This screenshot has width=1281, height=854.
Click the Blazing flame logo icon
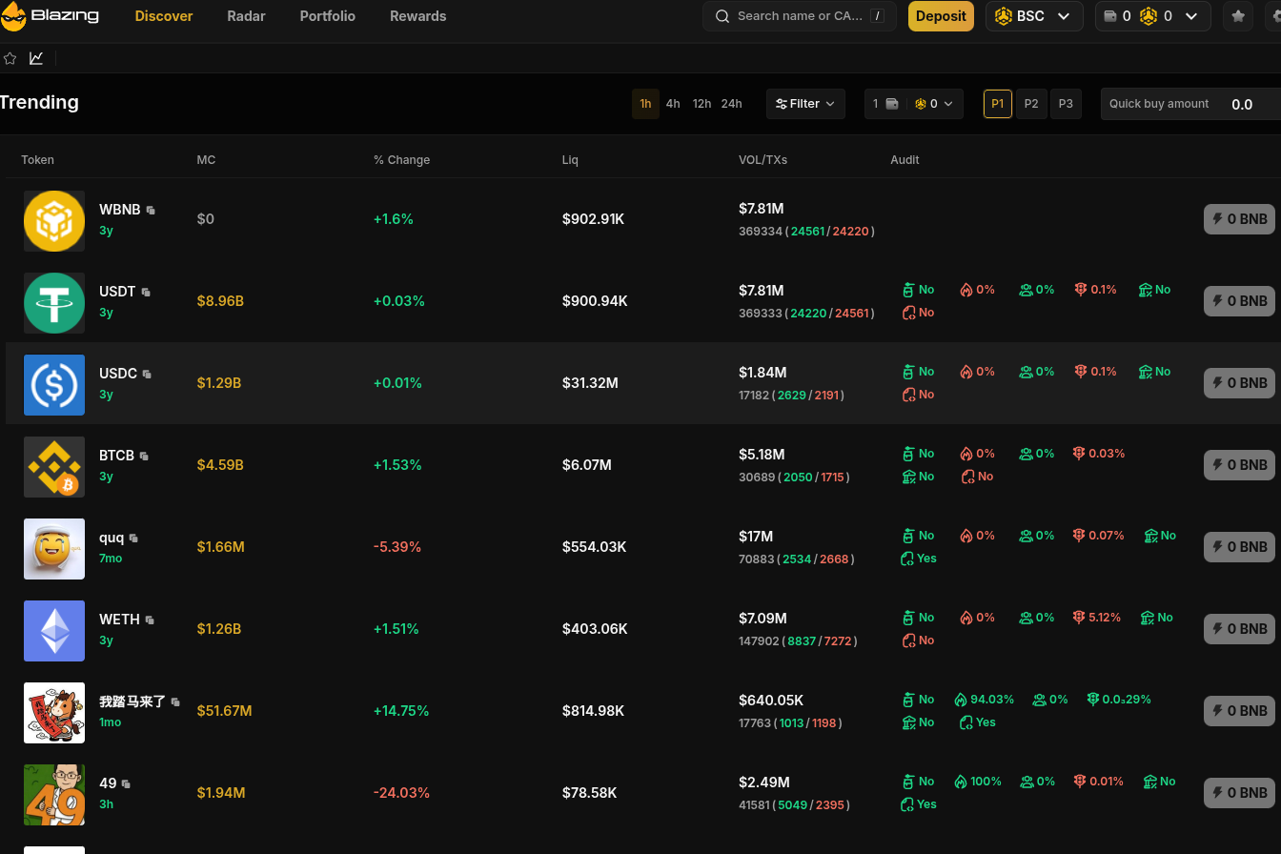[x=14, y=16]
